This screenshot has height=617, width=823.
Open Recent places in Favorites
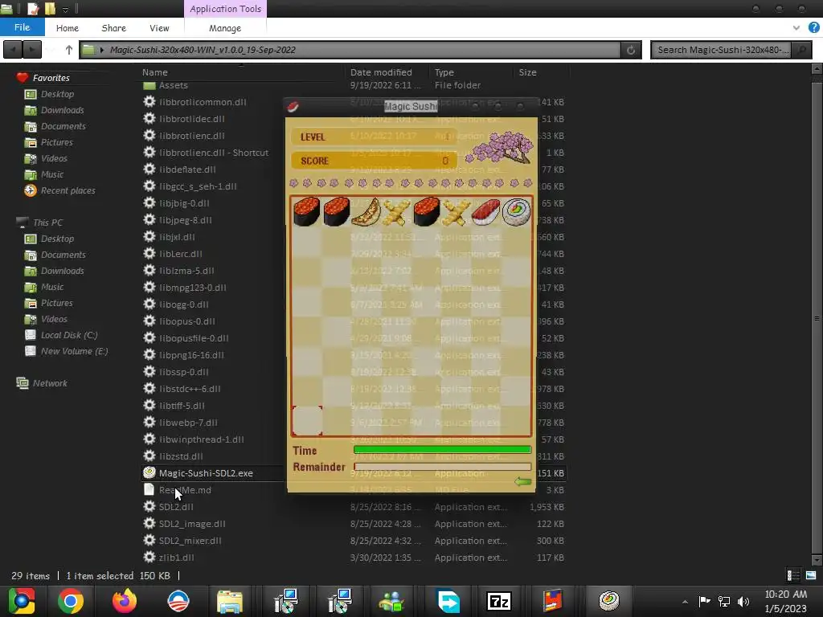click(68, 190)
